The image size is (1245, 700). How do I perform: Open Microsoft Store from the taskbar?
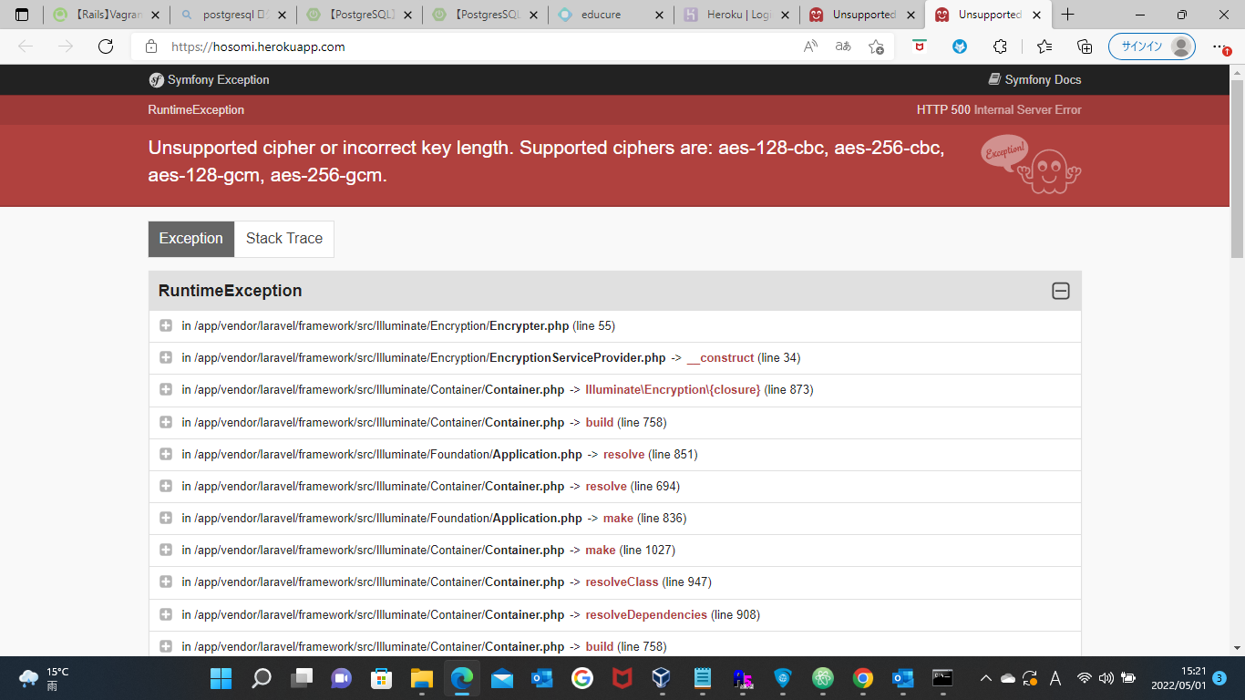click(x=381, y=678)
